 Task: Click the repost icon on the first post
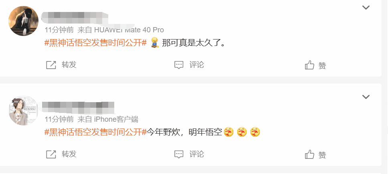click(x=51, y=65)
